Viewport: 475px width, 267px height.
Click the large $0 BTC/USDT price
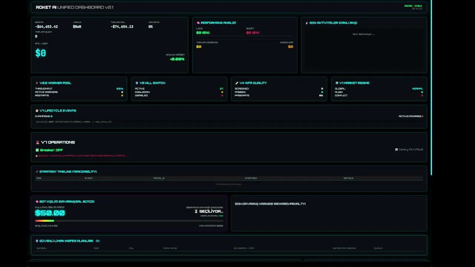(x=40, y=53)
